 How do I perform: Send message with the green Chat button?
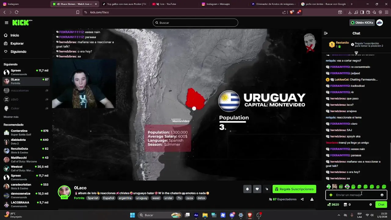(x=381, y=205)
